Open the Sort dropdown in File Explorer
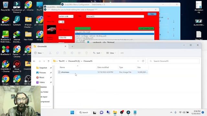The height and width of the screenshot is (116, 207). [x=98, y=53]
